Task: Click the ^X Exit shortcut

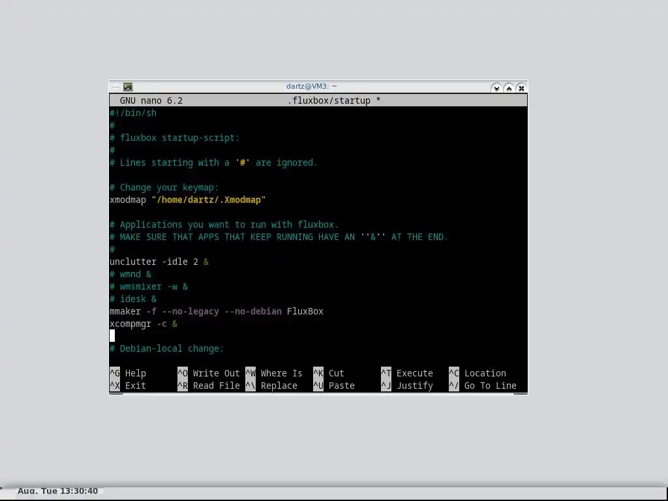Action: [x=128, y=386]
